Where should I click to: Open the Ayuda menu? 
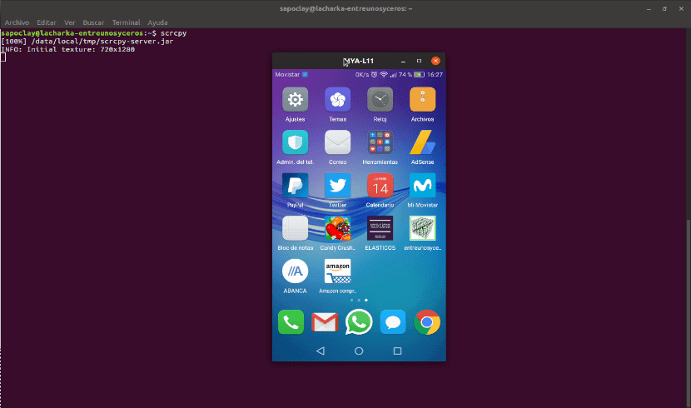click(x=157, y=22)
